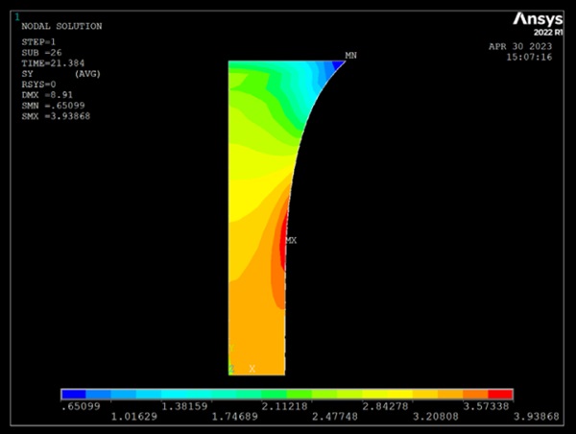Click legend value '2.84278'
Image resolution: width=576 pixels, height=434 pixels.
(385, 406)
